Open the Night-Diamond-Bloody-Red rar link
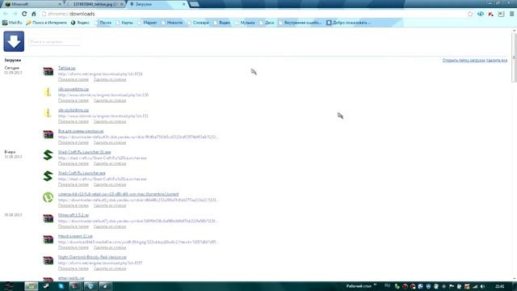Screen dimensions: 517x291 coord(92,257)
